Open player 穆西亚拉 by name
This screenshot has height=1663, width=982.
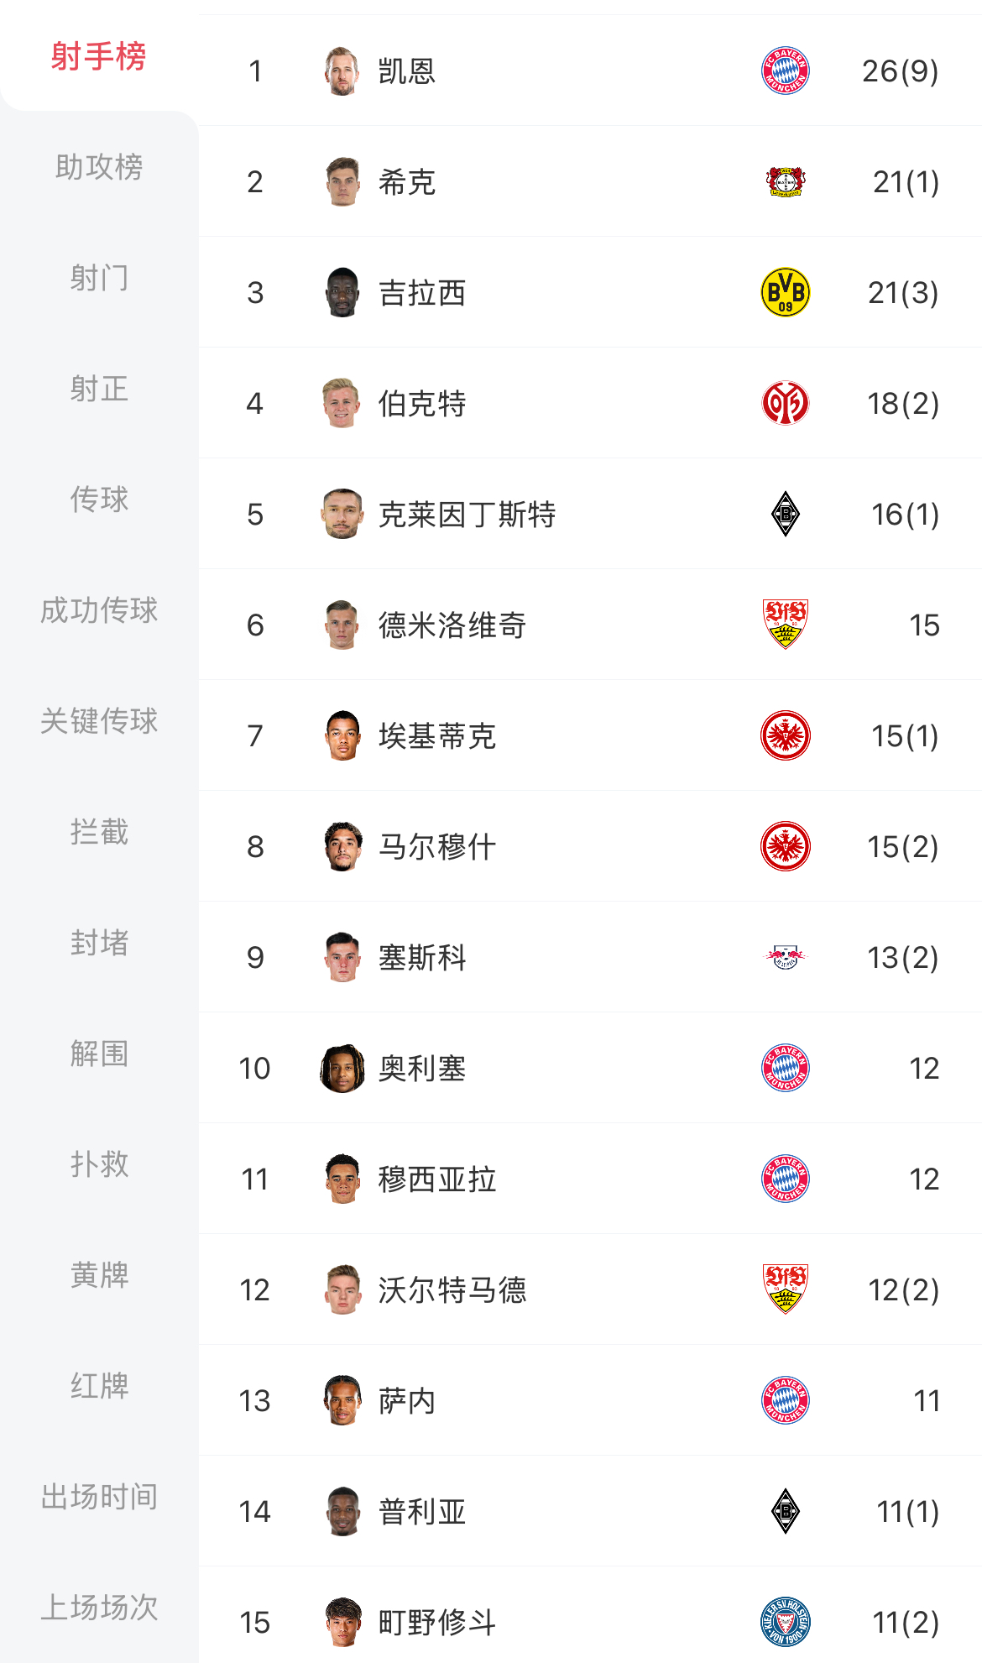coord(436,1179)
